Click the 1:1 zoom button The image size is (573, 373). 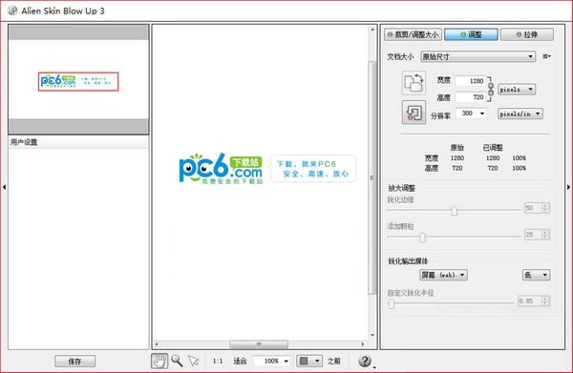218,361
